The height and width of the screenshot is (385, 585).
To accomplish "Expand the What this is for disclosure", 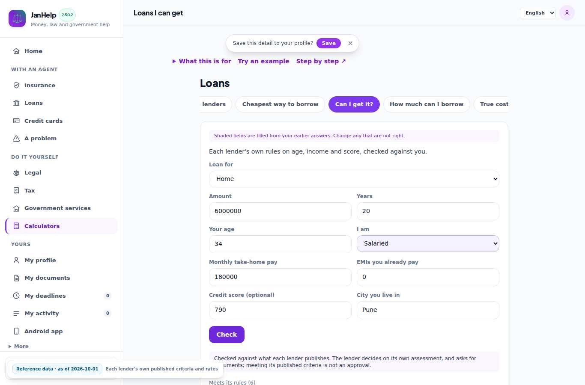I will [x=202, y=61].
